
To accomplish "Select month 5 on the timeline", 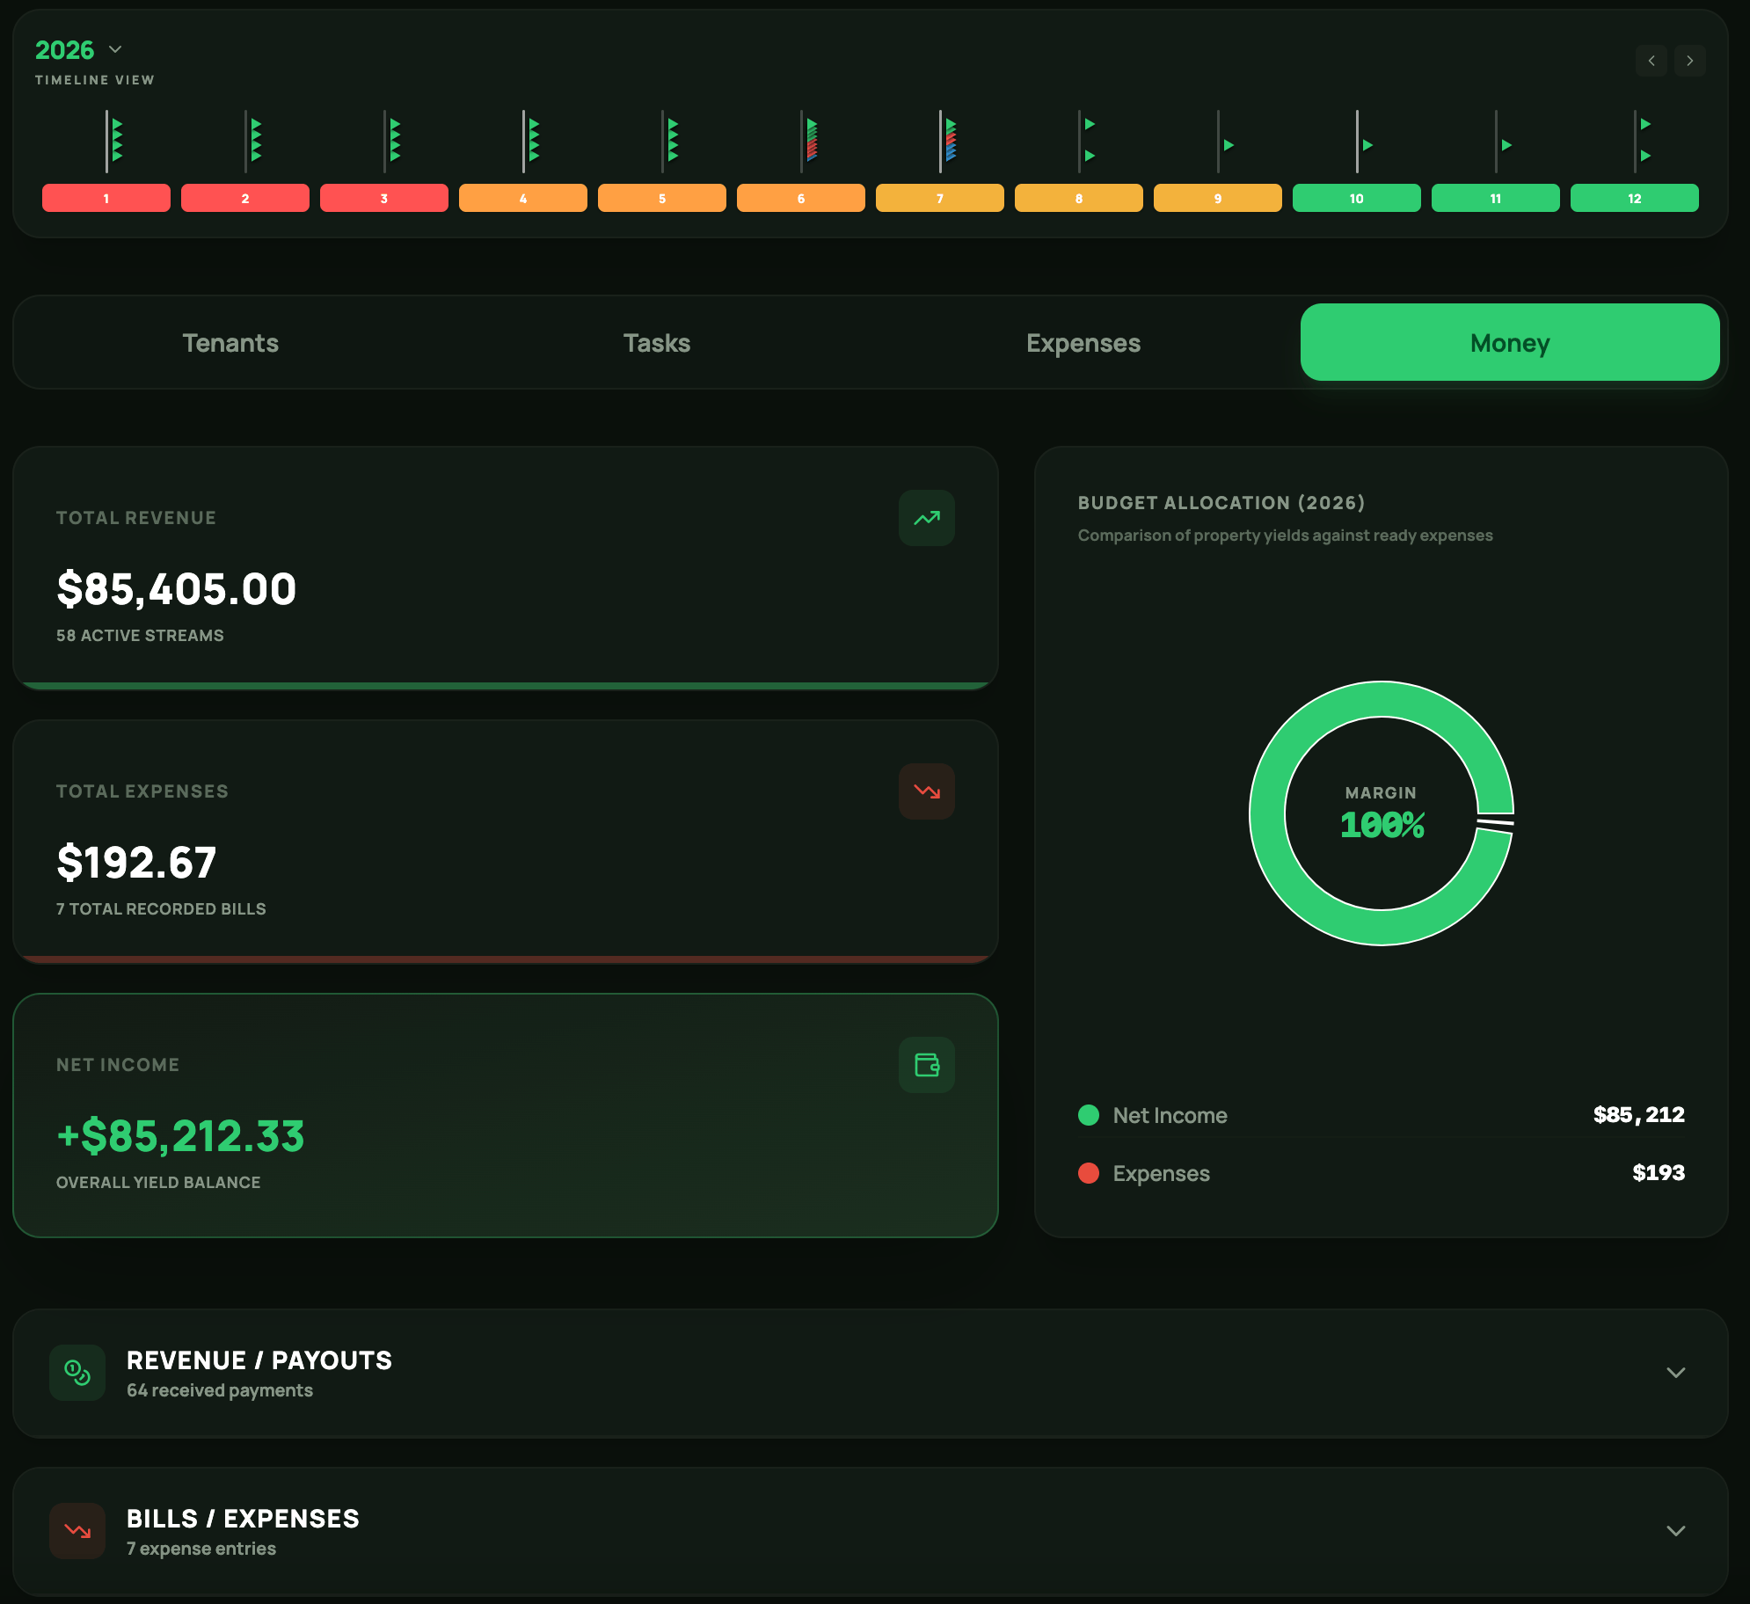I will [662, 198].
